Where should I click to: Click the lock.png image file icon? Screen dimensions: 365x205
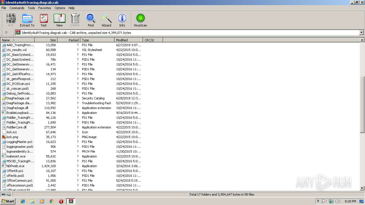pyautogui.click(x=4, y=137)
